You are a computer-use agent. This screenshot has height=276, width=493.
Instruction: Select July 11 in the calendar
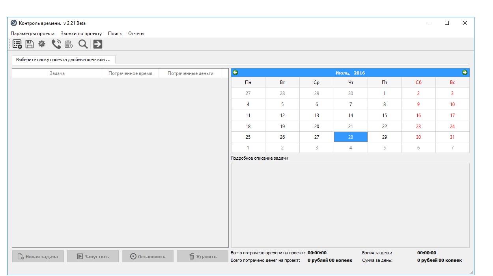click(x=248, y=116)
